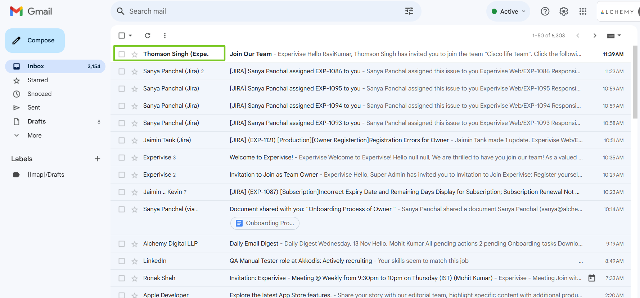
Task: Click the inbox vertical scrollbar
Action: 635,82
